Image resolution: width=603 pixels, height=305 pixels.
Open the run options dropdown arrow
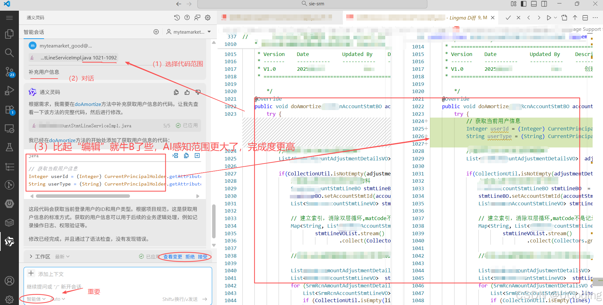coord(555,18)
